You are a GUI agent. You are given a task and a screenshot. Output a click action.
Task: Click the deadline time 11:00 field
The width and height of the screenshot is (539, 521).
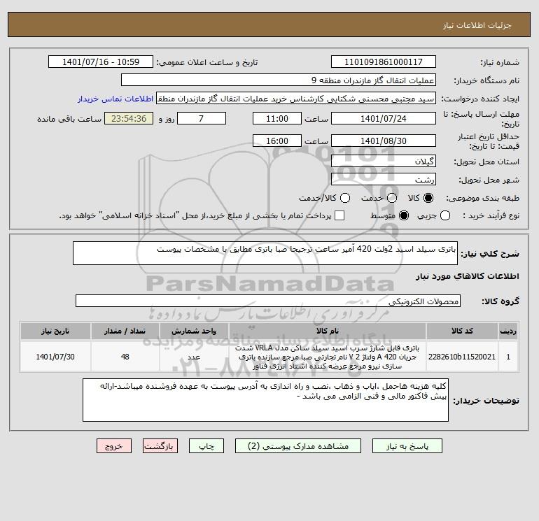click(x=277, y=118)
